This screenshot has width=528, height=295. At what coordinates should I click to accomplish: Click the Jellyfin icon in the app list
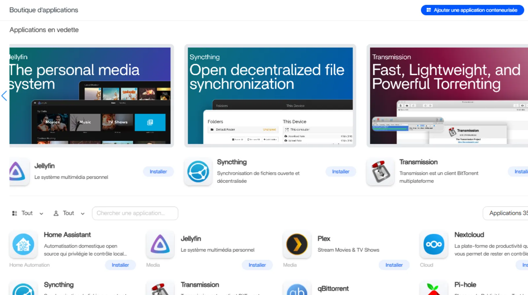tap(160, 244)
